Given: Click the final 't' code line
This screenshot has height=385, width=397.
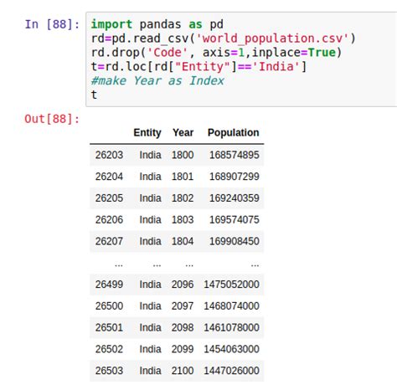Looking at the screenshot, I should pyautogui.click(x=94, y=95).
